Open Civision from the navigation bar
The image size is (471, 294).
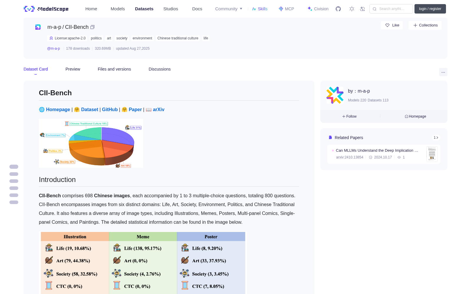coord(318,9)
